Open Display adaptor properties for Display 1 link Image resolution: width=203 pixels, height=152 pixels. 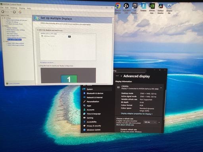pyautogui.click(x=136, y=114)
